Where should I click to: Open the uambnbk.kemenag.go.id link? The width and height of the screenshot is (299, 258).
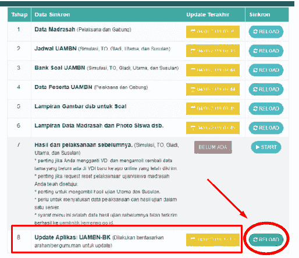[x=86, y=222]
